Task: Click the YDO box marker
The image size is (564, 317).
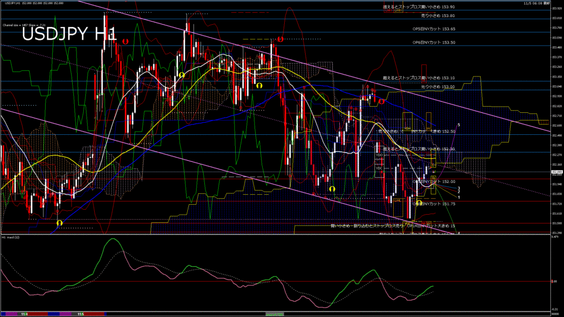Action: pyautogui.click(x=379, y=155)
